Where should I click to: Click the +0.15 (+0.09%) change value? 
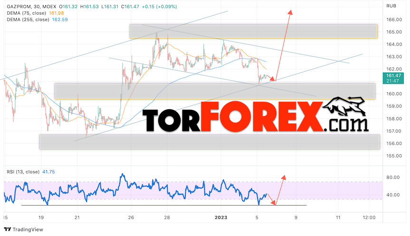pos(159,7)
